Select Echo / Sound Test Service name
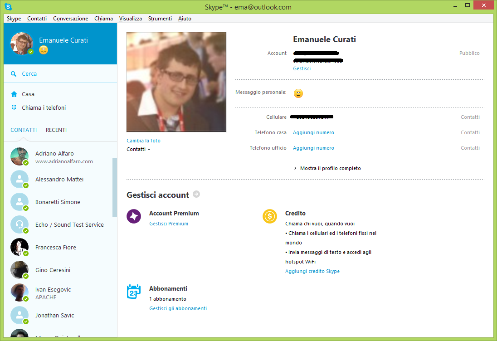497x341 pixels. tap(69, 225)
